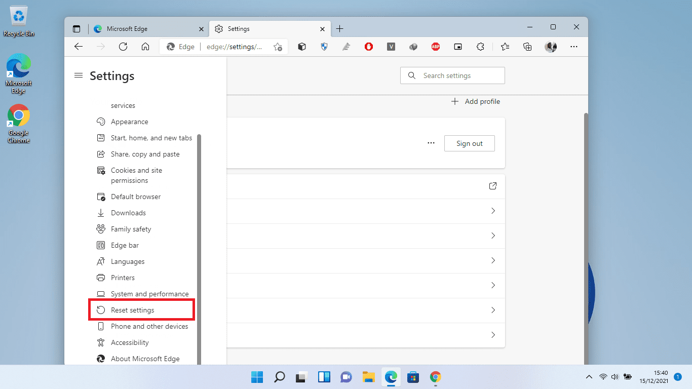The width and height of the screenshot is (692, 389).
Task: Go back using the back arrow
Action: [x=78, y=47]
